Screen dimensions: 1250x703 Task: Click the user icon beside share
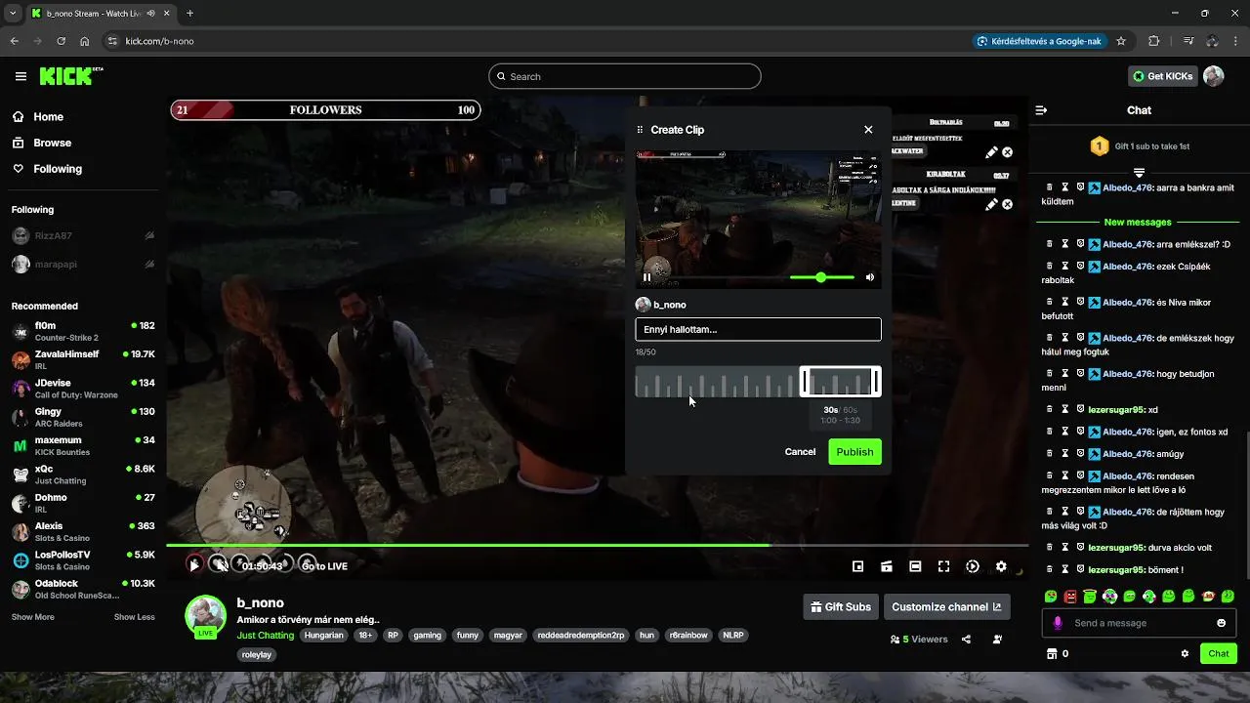pos(997,640)
